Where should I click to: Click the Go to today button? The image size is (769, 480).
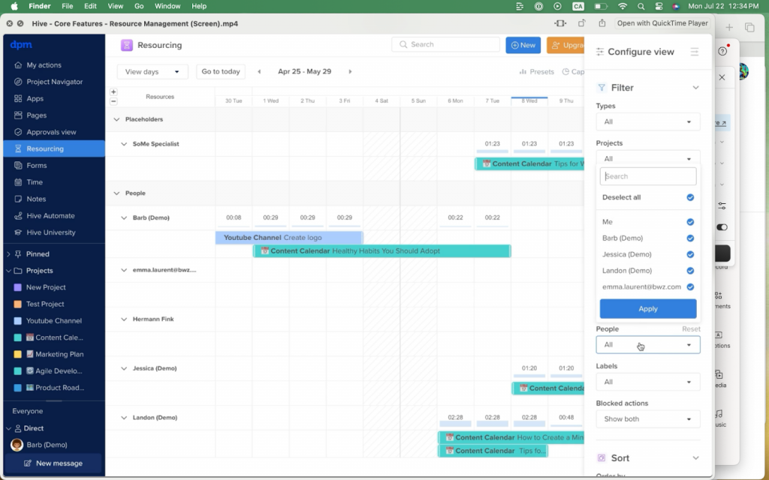(x=221, y=72)
